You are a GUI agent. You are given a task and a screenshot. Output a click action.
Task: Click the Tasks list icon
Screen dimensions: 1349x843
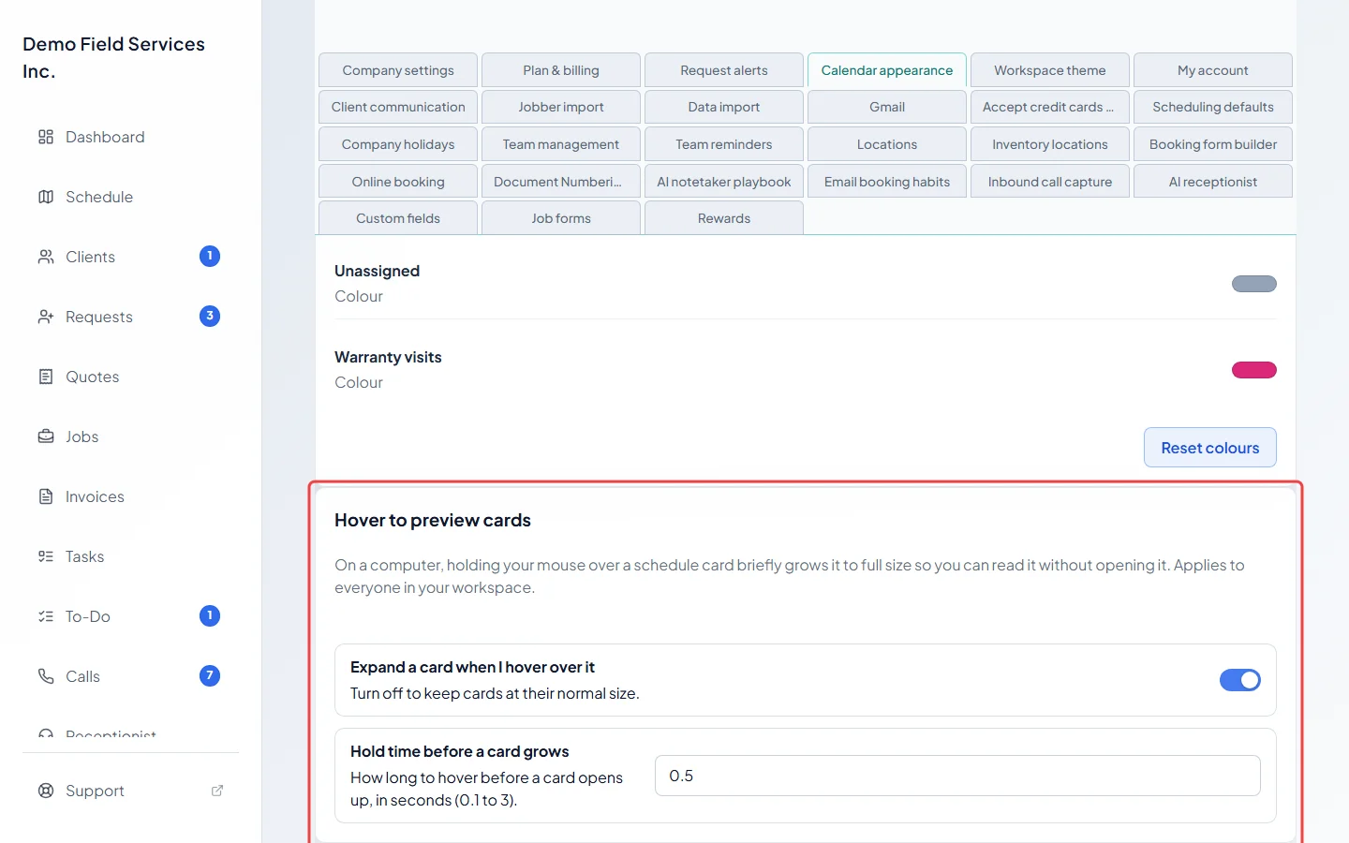tap(46, 556)
